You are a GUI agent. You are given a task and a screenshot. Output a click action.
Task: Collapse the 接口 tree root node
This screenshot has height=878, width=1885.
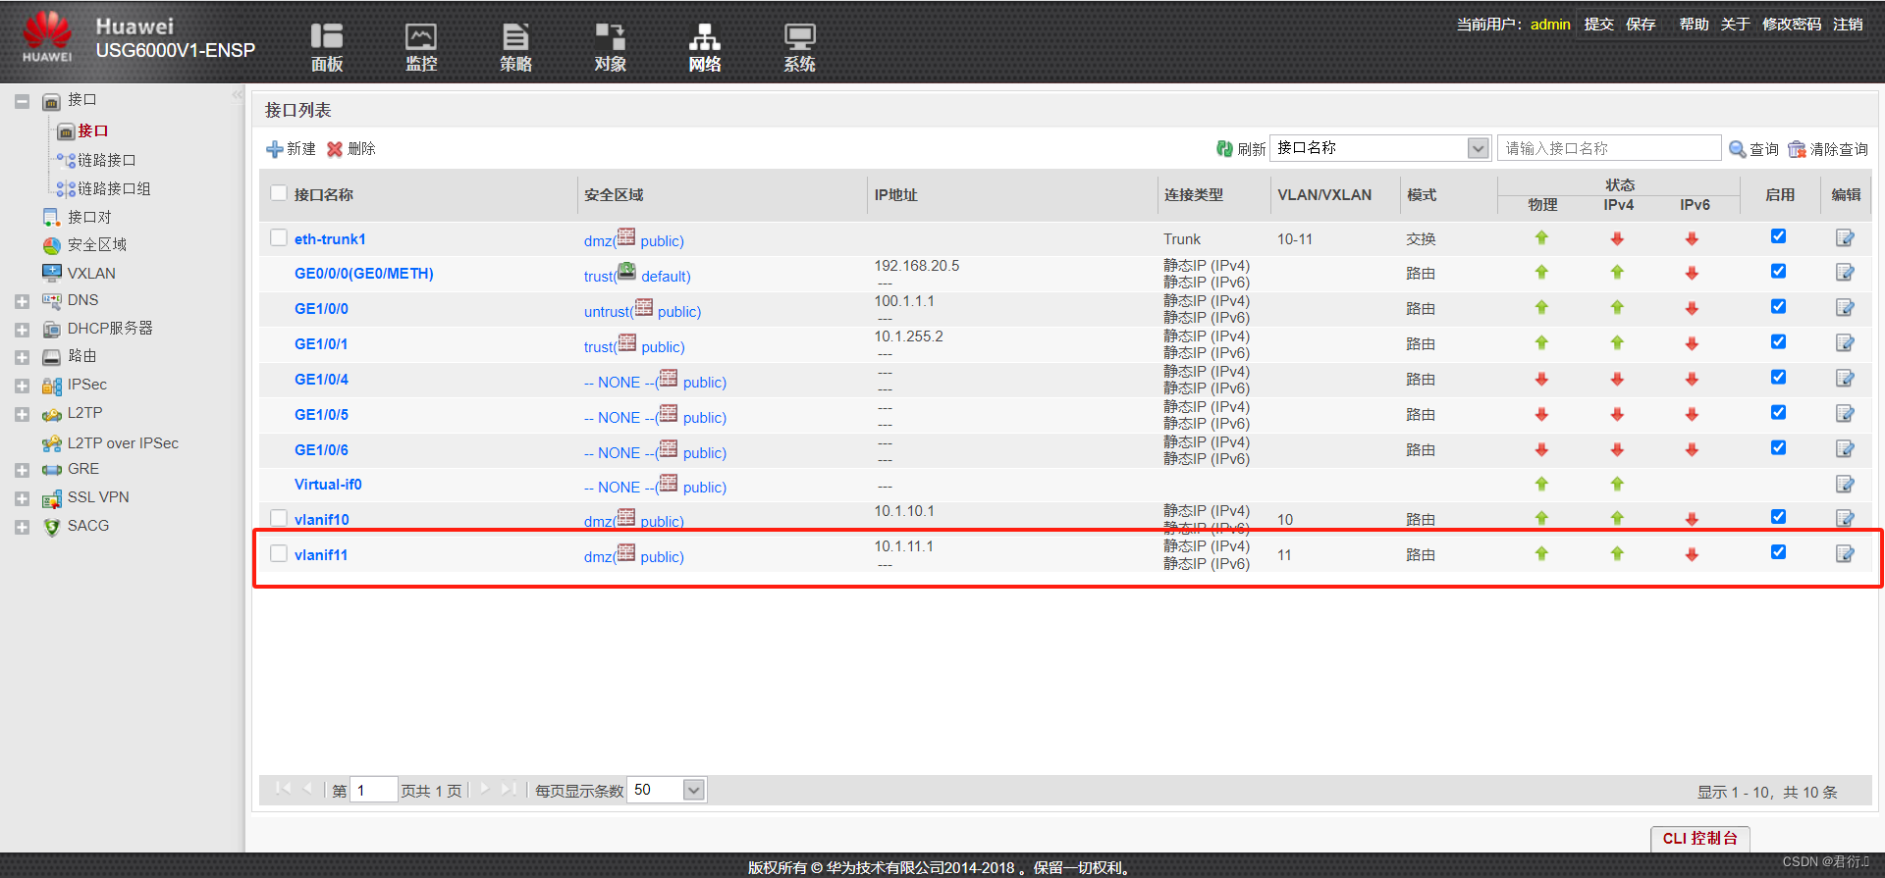point(22,101)
